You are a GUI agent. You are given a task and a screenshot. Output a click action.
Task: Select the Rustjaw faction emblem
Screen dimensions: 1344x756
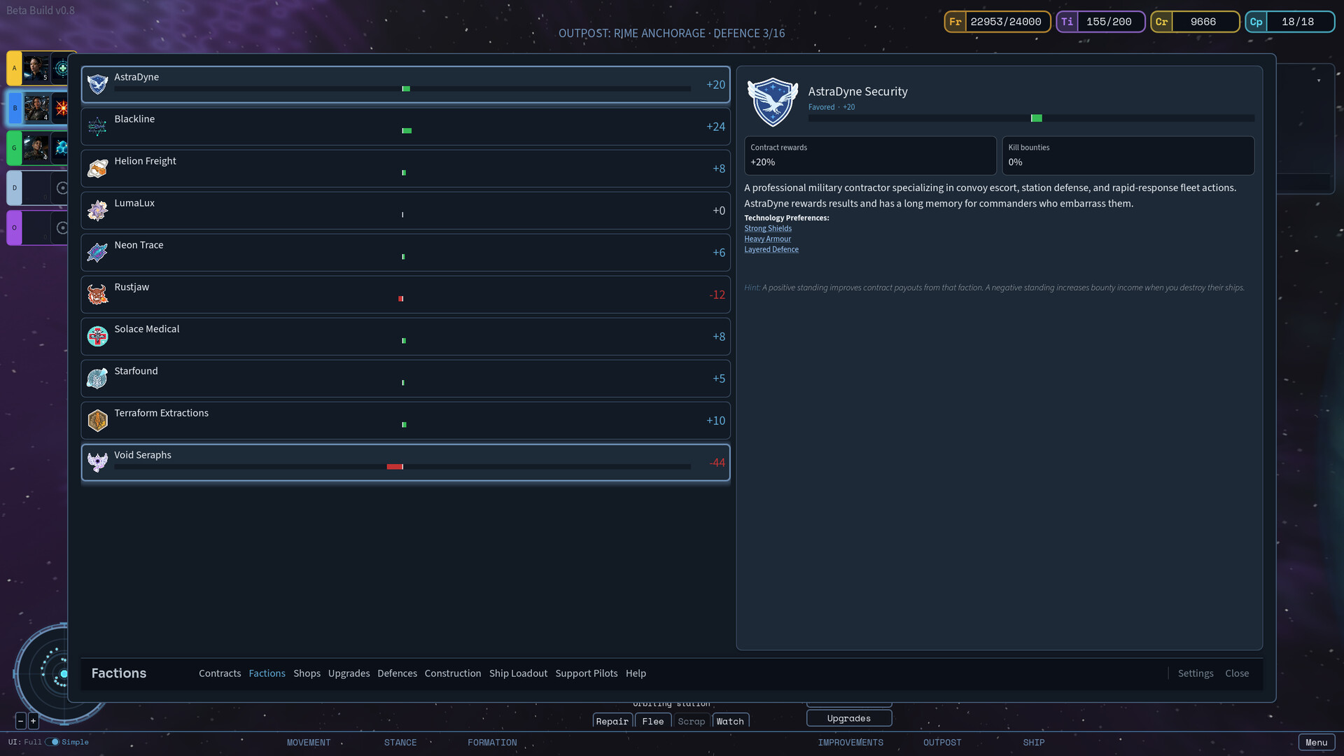tap(97, 294)
